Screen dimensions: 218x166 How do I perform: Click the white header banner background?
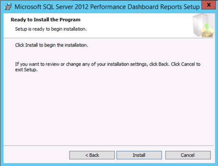125,25
